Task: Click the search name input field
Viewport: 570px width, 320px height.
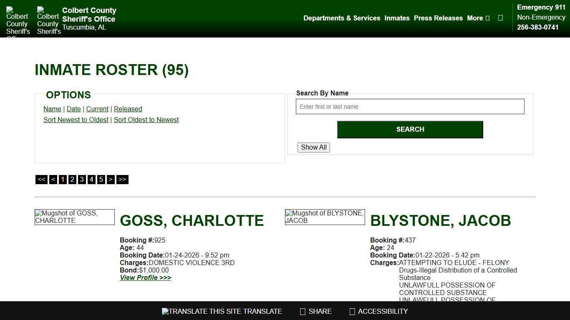Action: coord(410,107)
